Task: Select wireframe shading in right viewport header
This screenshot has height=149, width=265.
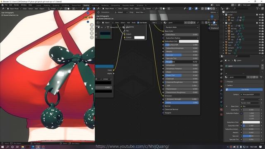Action: pyautogui.click(x=206, y=8)
